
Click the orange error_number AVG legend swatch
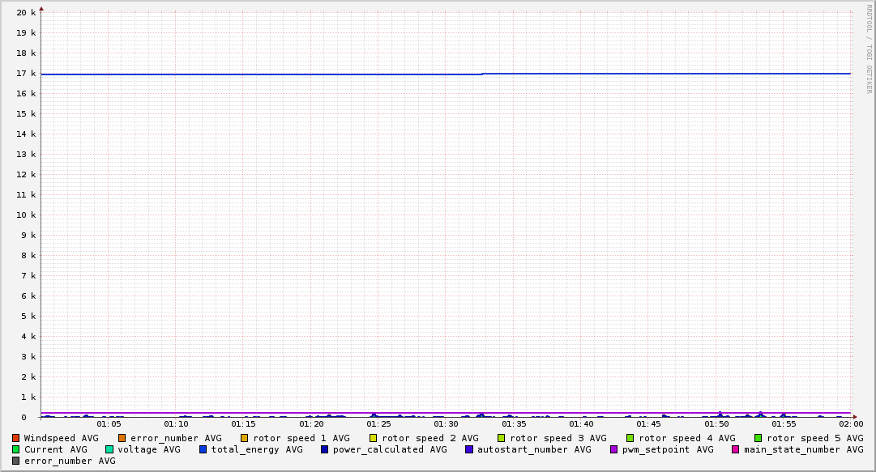coord(122,439)
